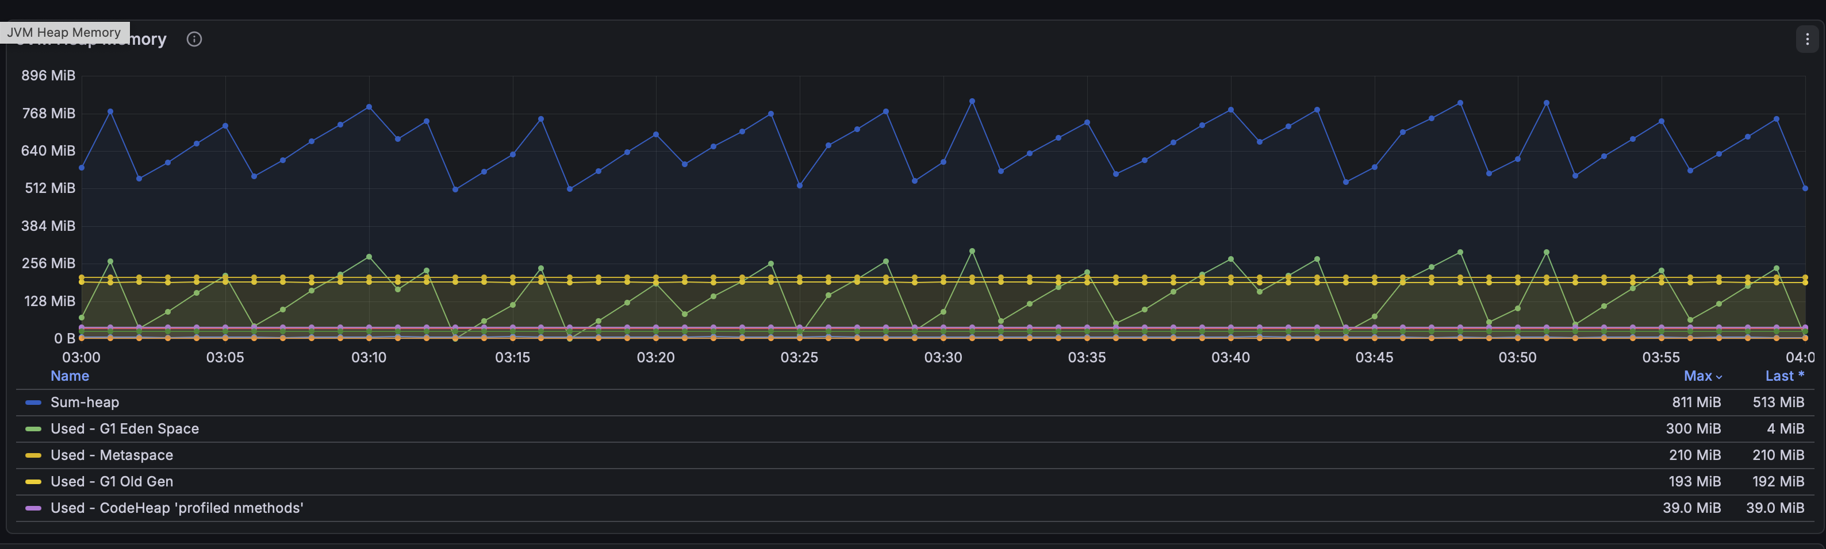Screen dimensions: 1826x549
Task: Click the G1 Eden Space green color swatch
Action: [33, 428]
